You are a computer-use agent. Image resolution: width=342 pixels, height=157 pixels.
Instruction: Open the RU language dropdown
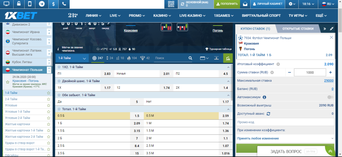[328, 4]
